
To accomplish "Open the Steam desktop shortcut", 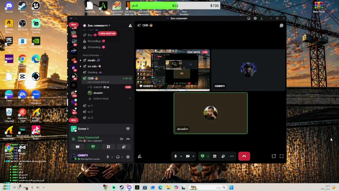I will point(23,7).
